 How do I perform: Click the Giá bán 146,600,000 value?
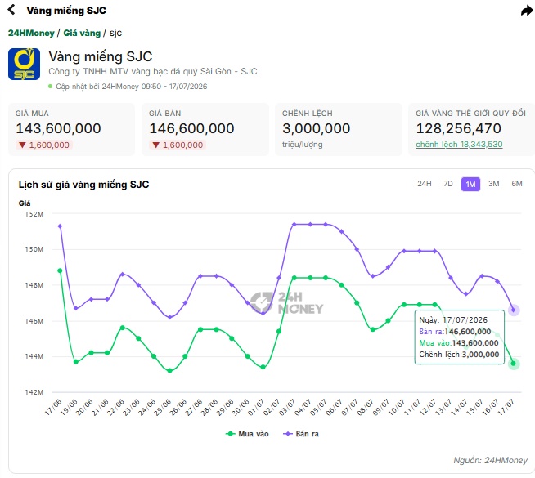(191, 128)
